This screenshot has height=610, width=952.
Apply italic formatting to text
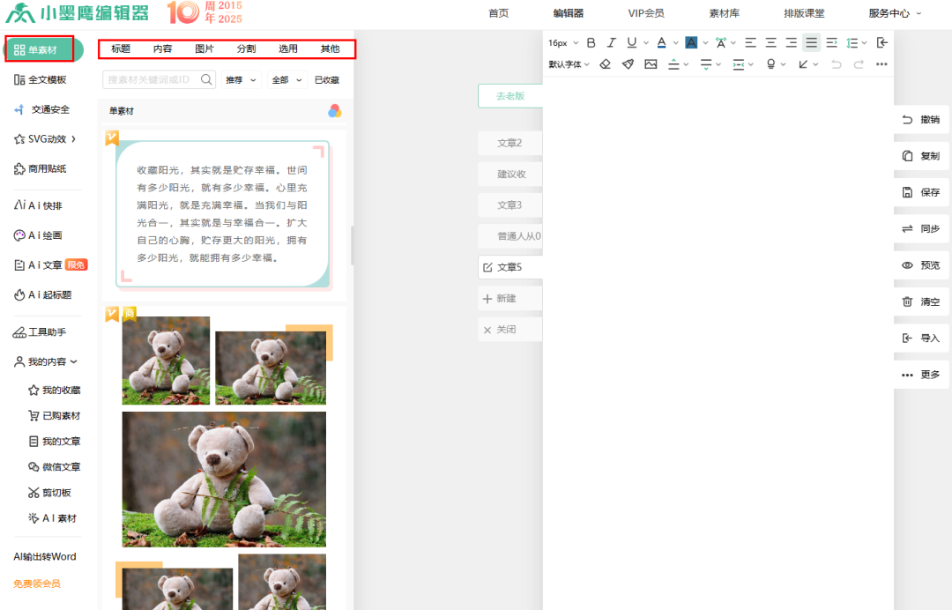pos(611,42)
